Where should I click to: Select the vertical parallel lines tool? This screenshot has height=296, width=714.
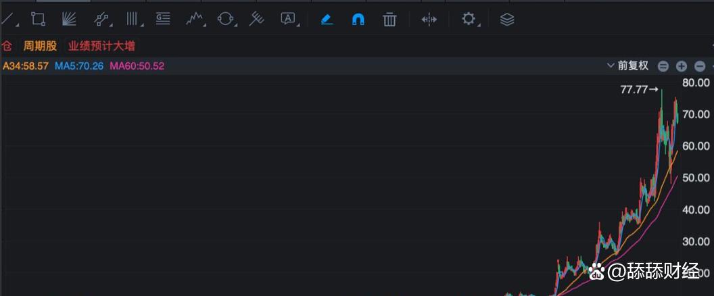tap(132, 19)
